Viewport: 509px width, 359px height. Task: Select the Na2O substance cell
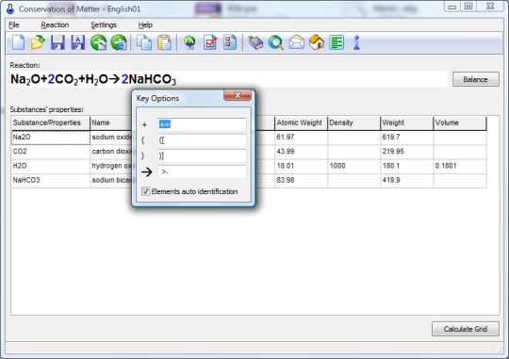coord(51,138)
